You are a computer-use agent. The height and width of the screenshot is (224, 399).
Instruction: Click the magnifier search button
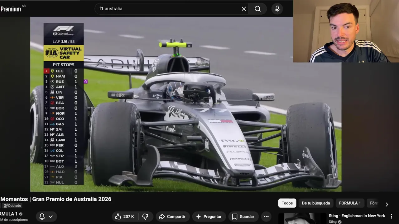(x=257, y=9)
